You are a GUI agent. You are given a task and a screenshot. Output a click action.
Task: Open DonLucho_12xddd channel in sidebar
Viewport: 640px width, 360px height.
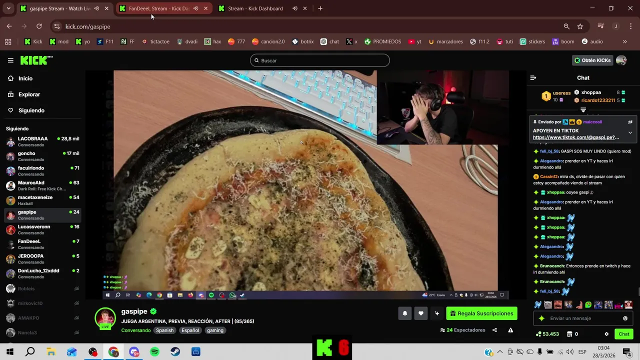click(42, 273)
